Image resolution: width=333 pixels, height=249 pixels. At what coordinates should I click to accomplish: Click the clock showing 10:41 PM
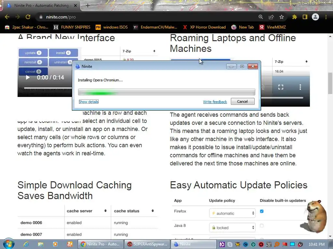(317, 244)
